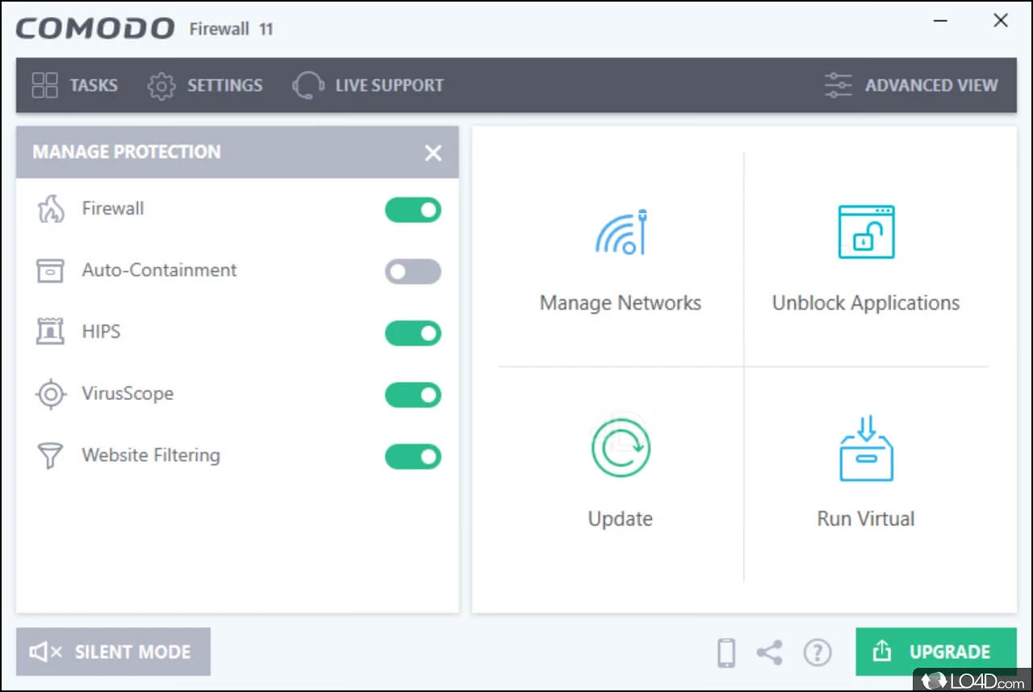Select the Firewall flame icon
The height and width of the screenshot is (692, 1033).
point(50,208)
